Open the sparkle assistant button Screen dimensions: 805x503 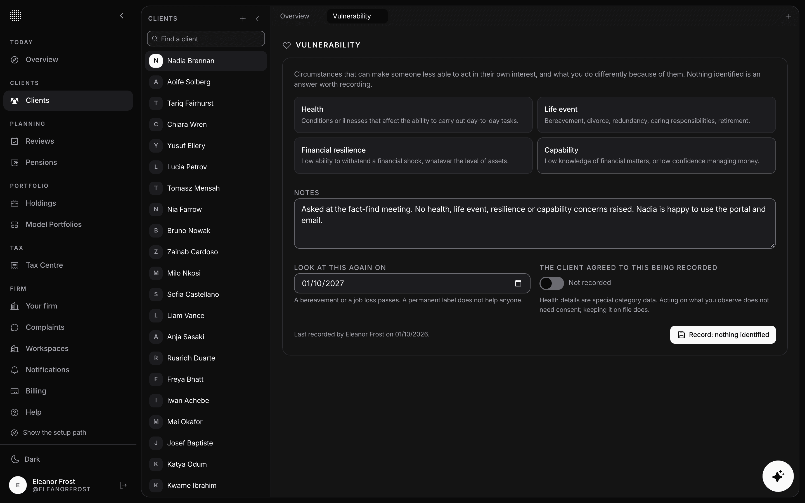pyautogui.click(x=778, y=476)
